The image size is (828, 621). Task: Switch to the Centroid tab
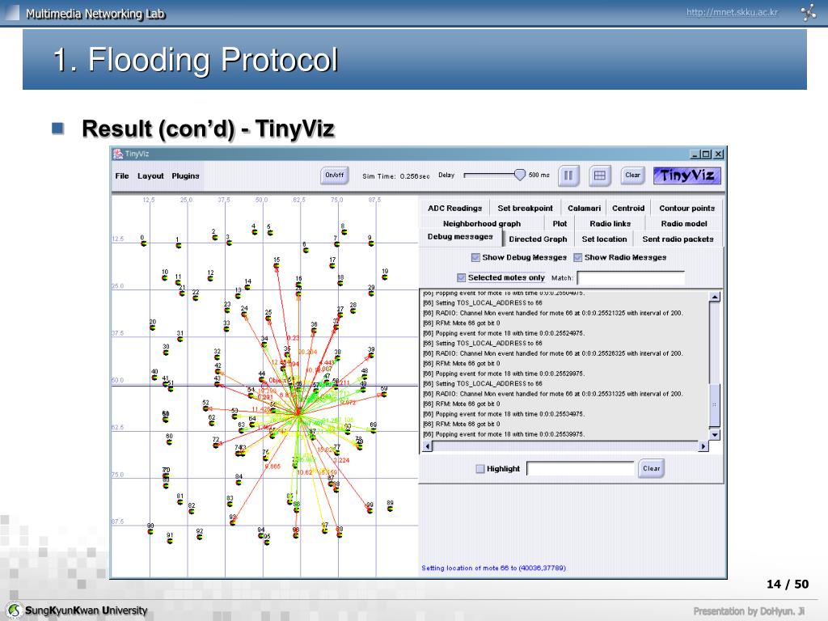pos(628,208)
